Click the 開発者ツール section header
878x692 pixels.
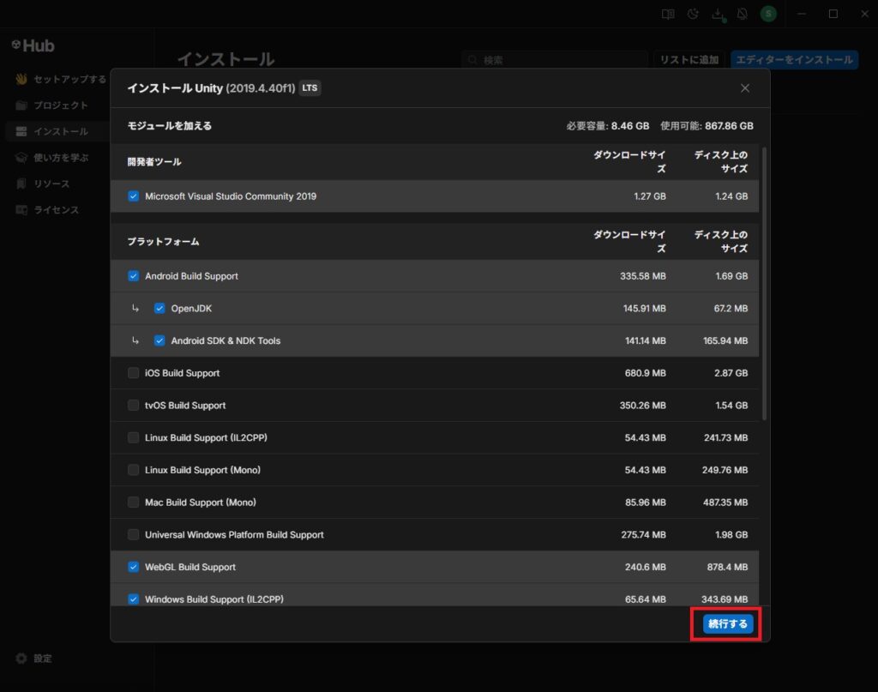pos(154,162)
